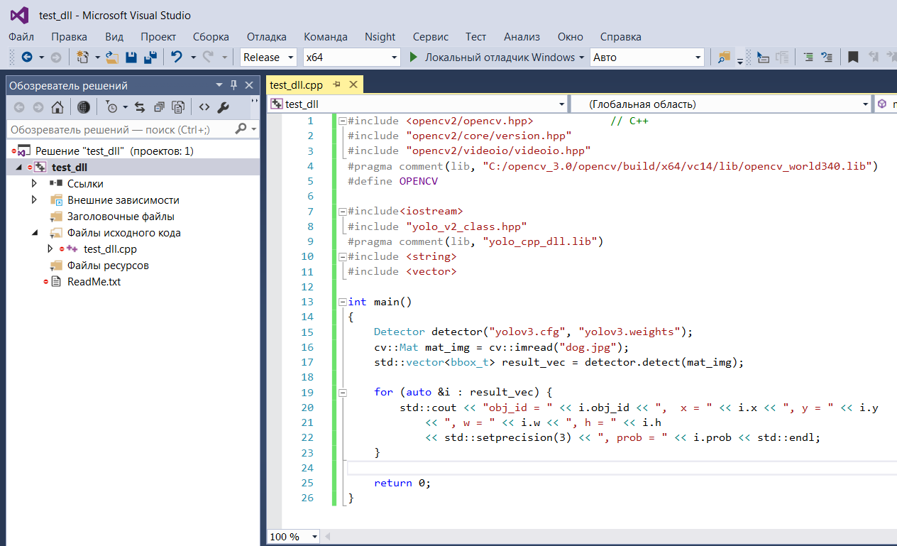Screen dimensions: 897x546
Task: Select Заголовочные файлы folder
Action: (121, 217)
